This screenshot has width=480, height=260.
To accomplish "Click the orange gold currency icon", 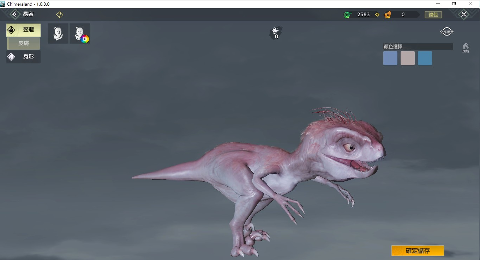I will point(388,15).
